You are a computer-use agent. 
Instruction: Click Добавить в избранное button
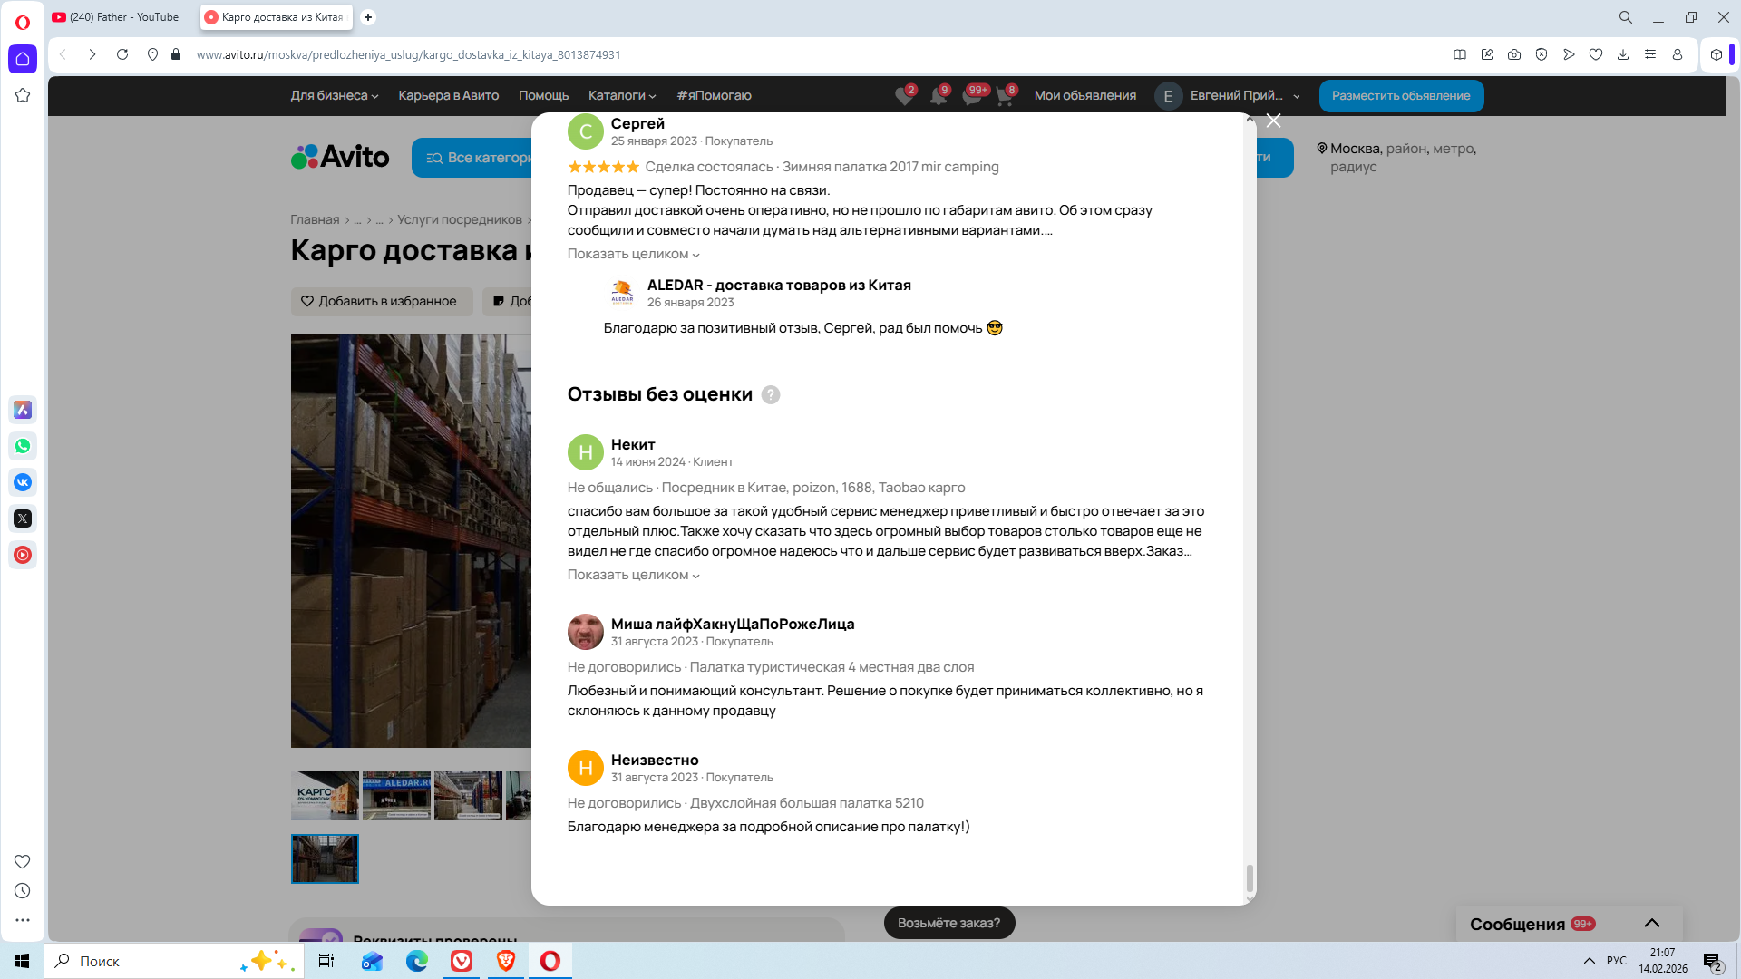382,301
